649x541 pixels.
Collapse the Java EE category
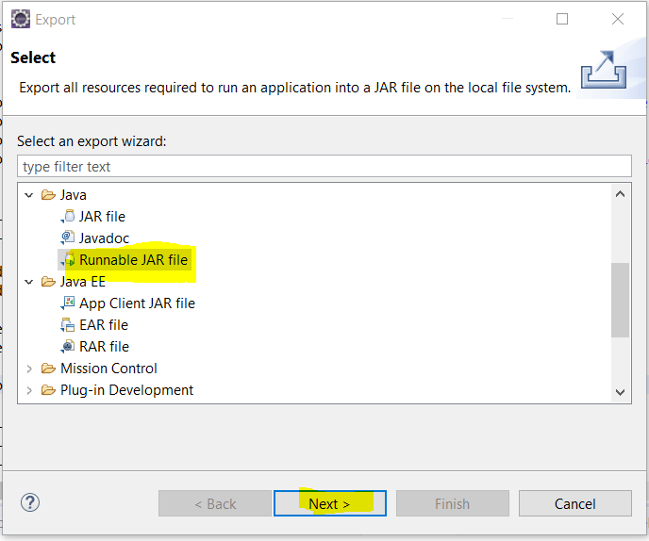pos(29,282)
